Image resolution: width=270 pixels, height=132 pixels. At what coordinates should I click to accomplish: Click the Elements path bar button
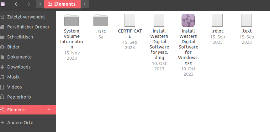tap(62, 4)
